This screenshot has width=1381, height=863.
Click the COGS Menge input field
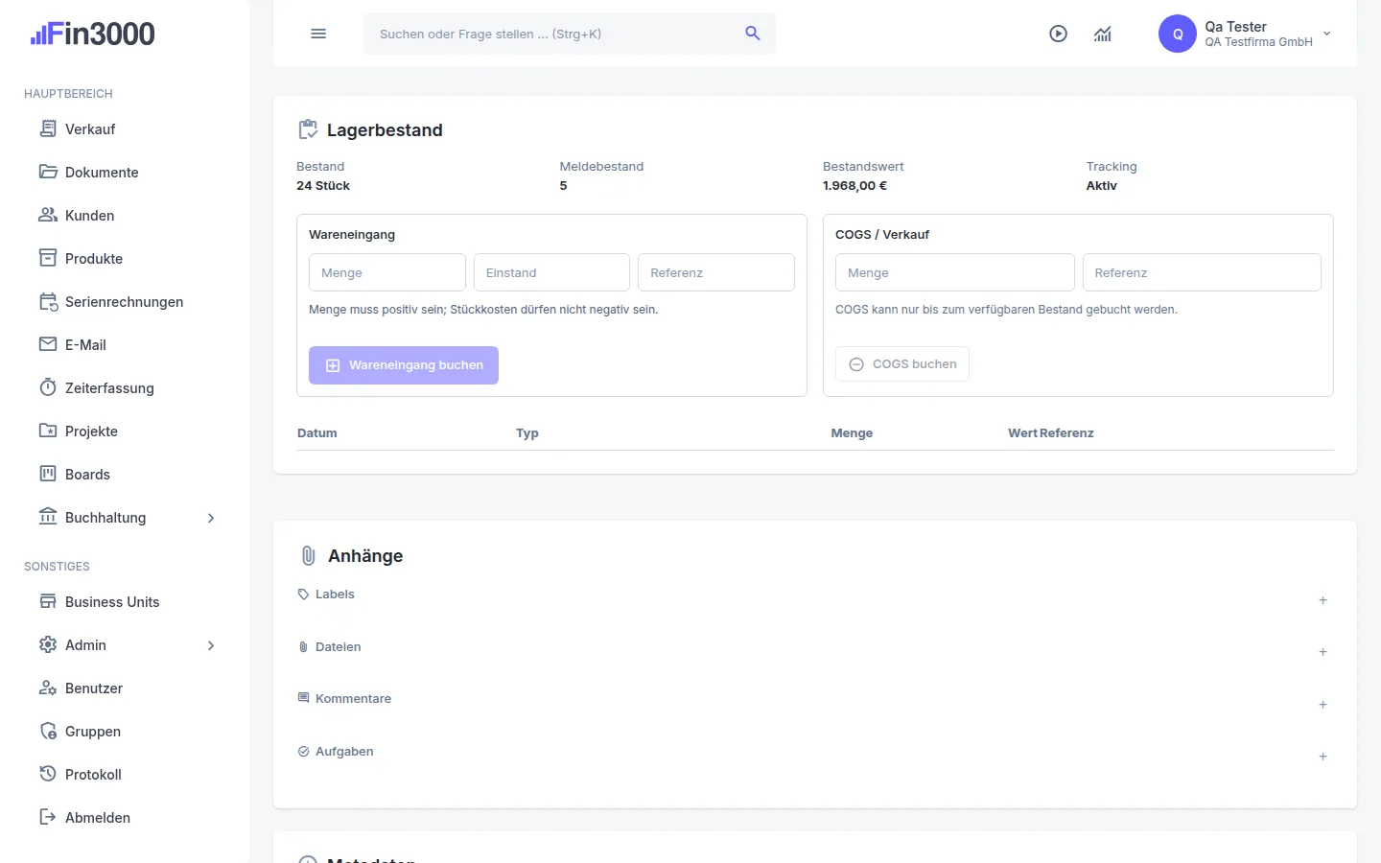954,272
